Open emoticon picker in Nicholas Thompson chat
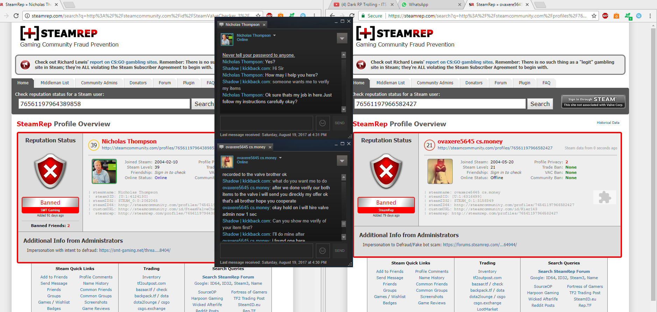Viewport: 657px width, 312px height. point(323,123)
